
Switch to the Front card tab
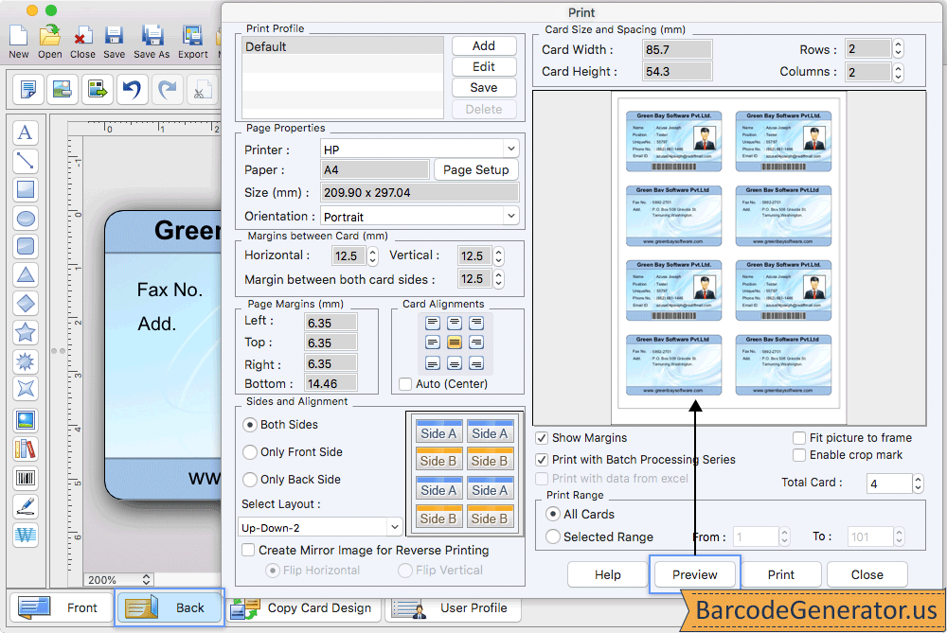61,607
